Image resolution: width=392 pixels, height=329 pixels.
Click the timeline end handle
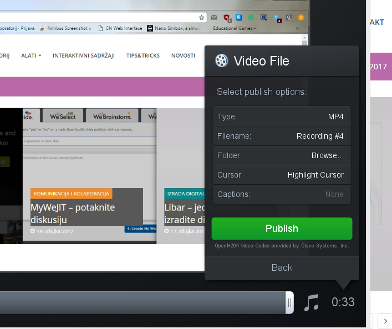coord(289,302)
